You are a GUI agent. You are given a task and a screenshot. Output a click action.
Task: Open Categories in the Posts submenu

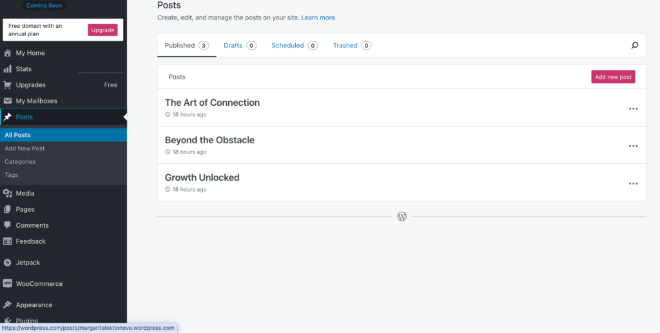(x=20, y=162)
